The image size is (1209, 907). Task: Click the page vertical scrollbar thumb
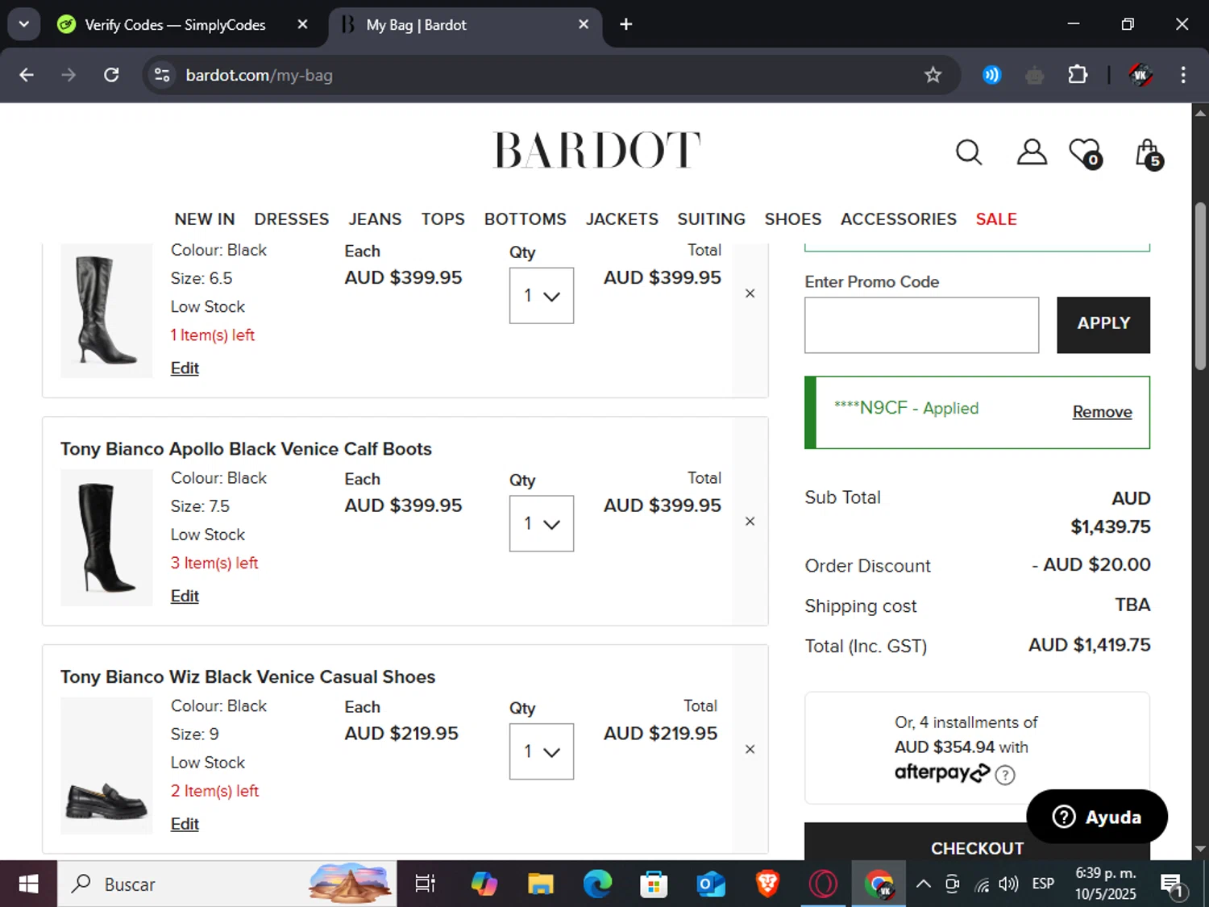pyautogui.click(x=1200, y=286)
